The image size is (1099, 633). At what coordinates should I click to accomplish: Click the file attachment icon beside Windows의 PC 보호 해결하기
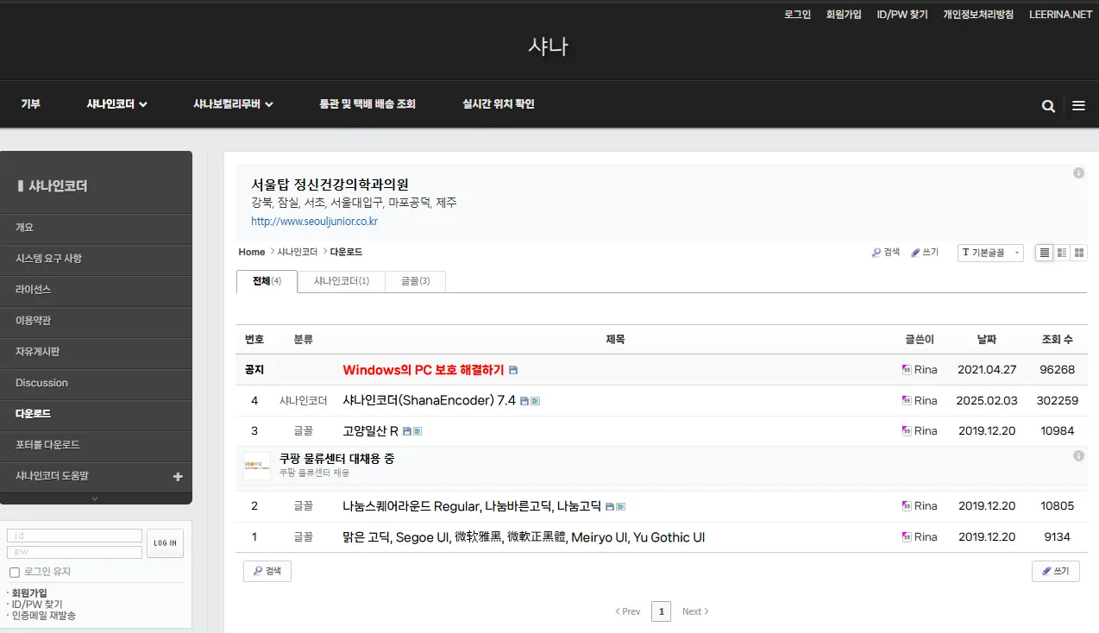tap(513, 370)
